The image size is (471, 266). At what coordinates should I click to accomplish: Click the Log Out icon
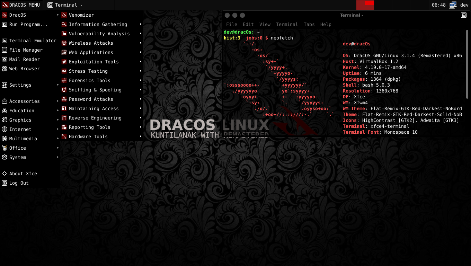[5, 183]
